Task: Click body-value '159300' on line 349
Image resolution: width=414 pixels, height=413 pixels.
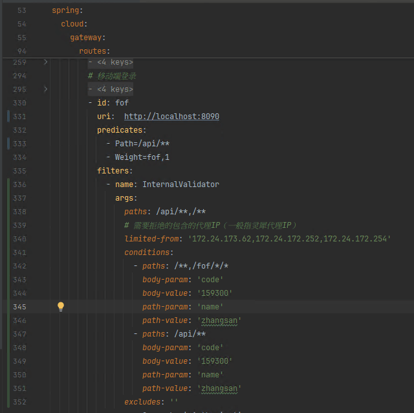Action: 215,361
